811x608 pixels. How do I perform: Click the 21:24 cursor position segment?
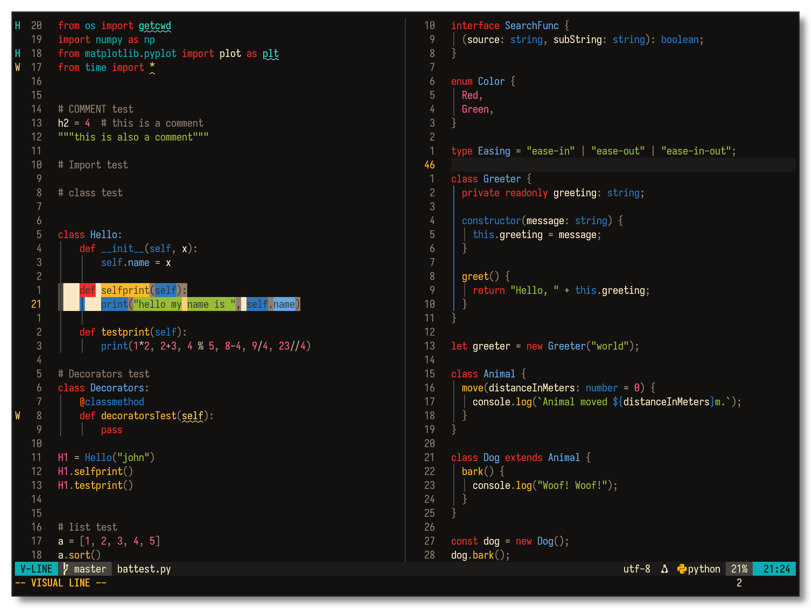(x=776, y=569)
